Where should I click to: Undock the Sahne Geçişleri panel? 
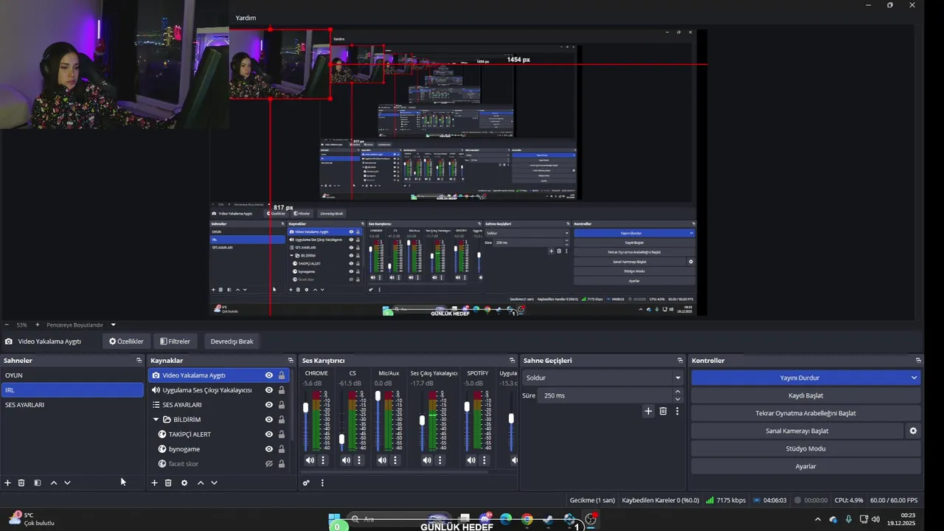(680, 361)
